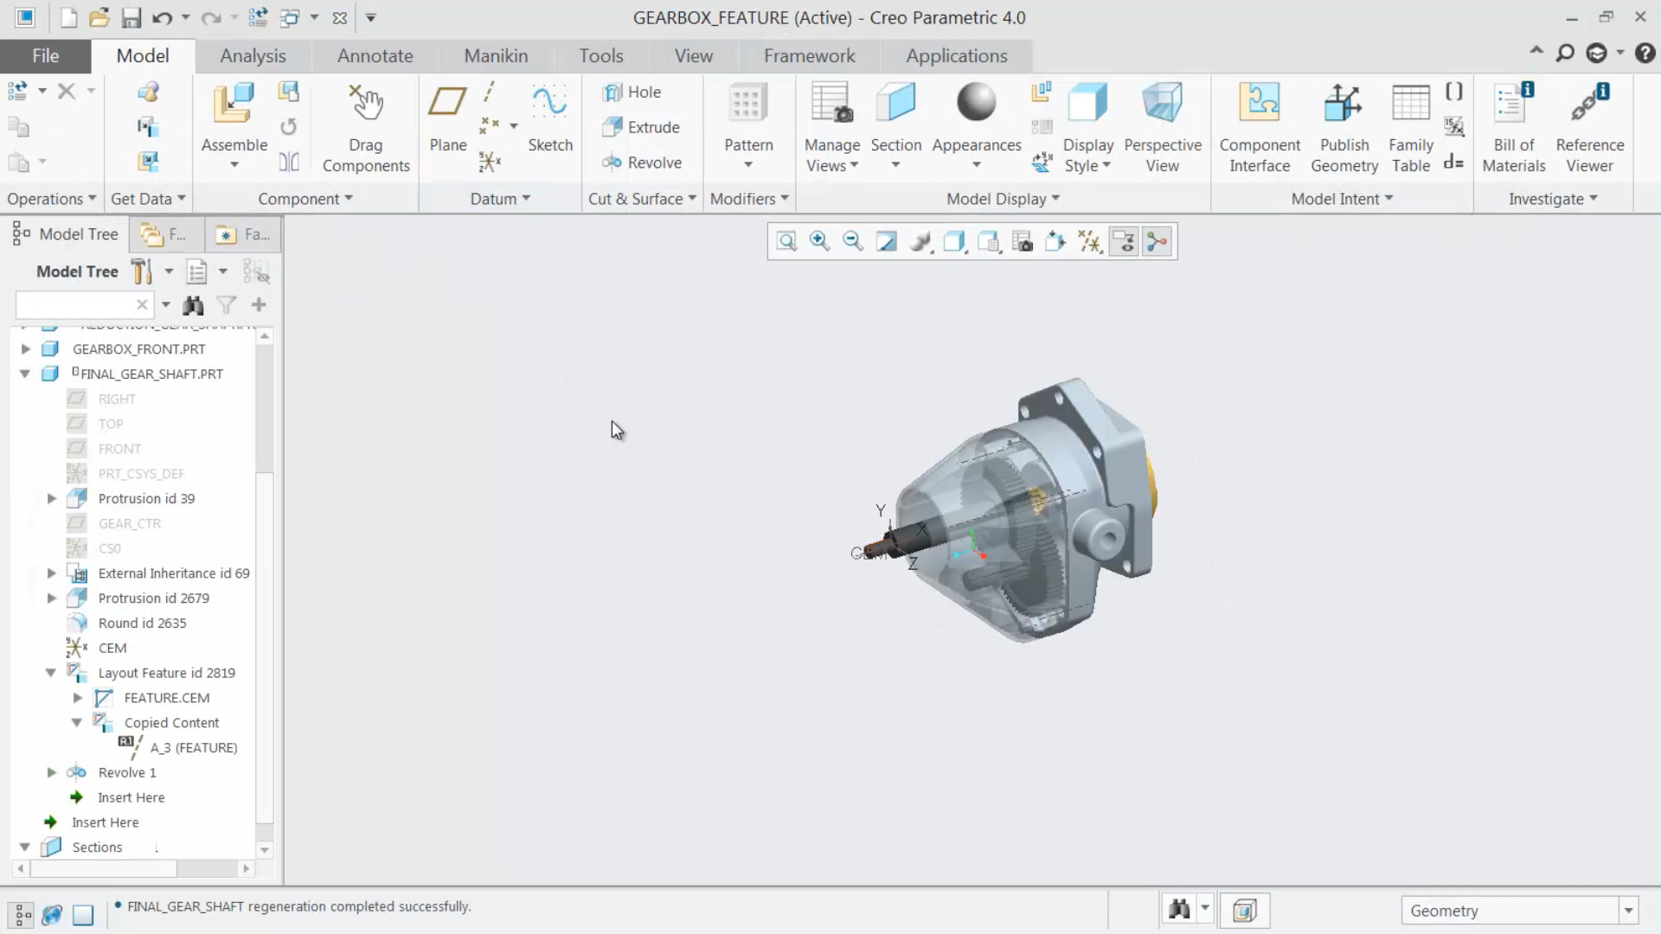Select Round id 2635 in model tree

(x=142, y=623)
